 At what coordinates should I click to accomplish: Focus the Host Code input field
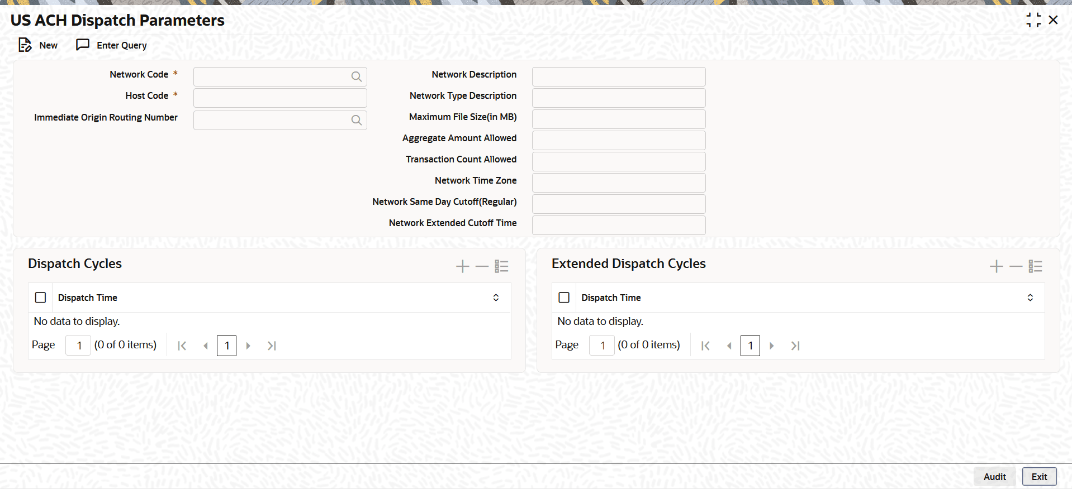[280, 98]
